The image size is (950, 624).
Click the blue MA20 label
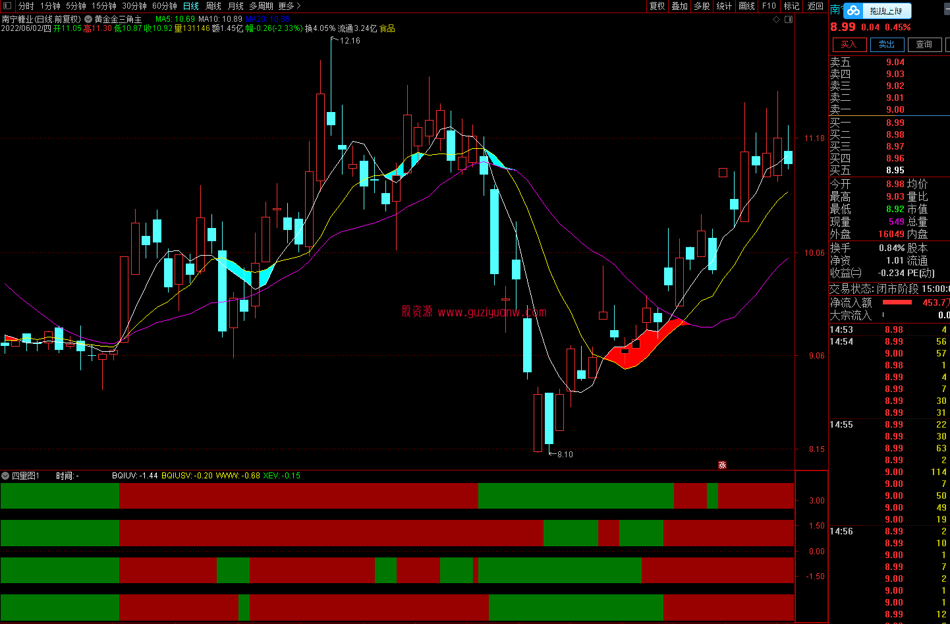[x=267, y=19]
